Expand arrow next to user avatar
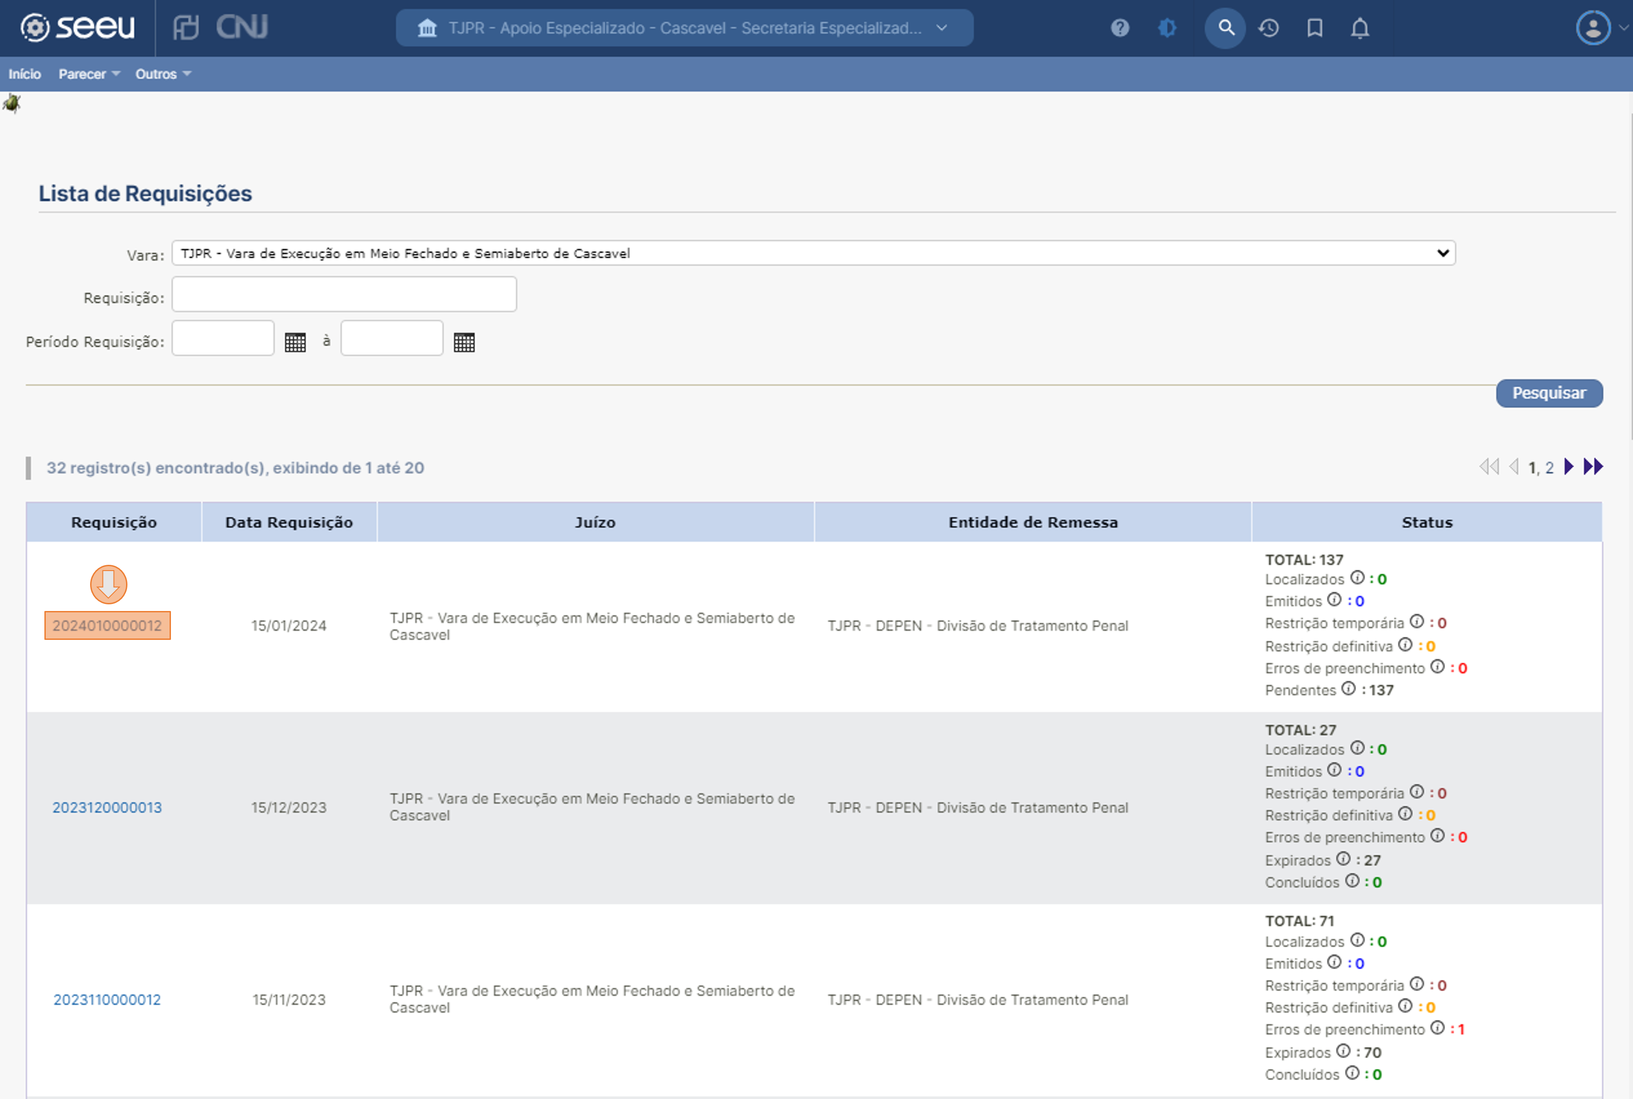1633x1099 pixels. coord(1623,28)
